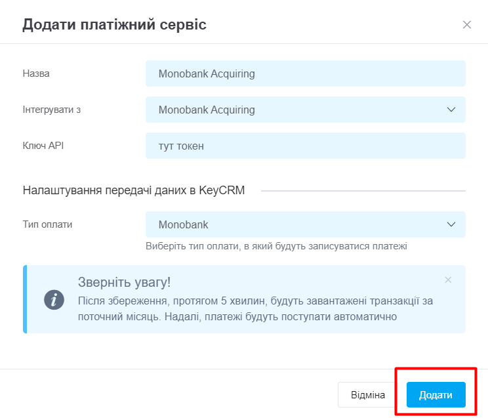Click the Інтегрувати з label
This screenshot has height=418, width=488.
52,110
